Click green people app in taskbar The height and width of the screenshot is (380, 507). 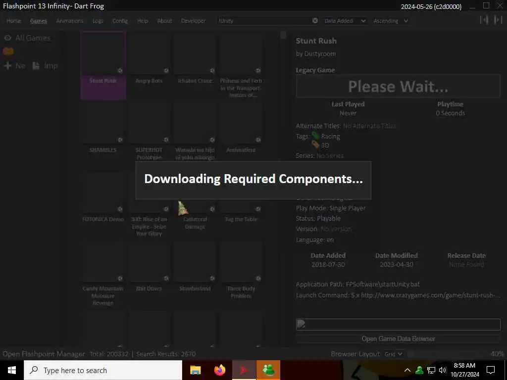tap(268, 370)
